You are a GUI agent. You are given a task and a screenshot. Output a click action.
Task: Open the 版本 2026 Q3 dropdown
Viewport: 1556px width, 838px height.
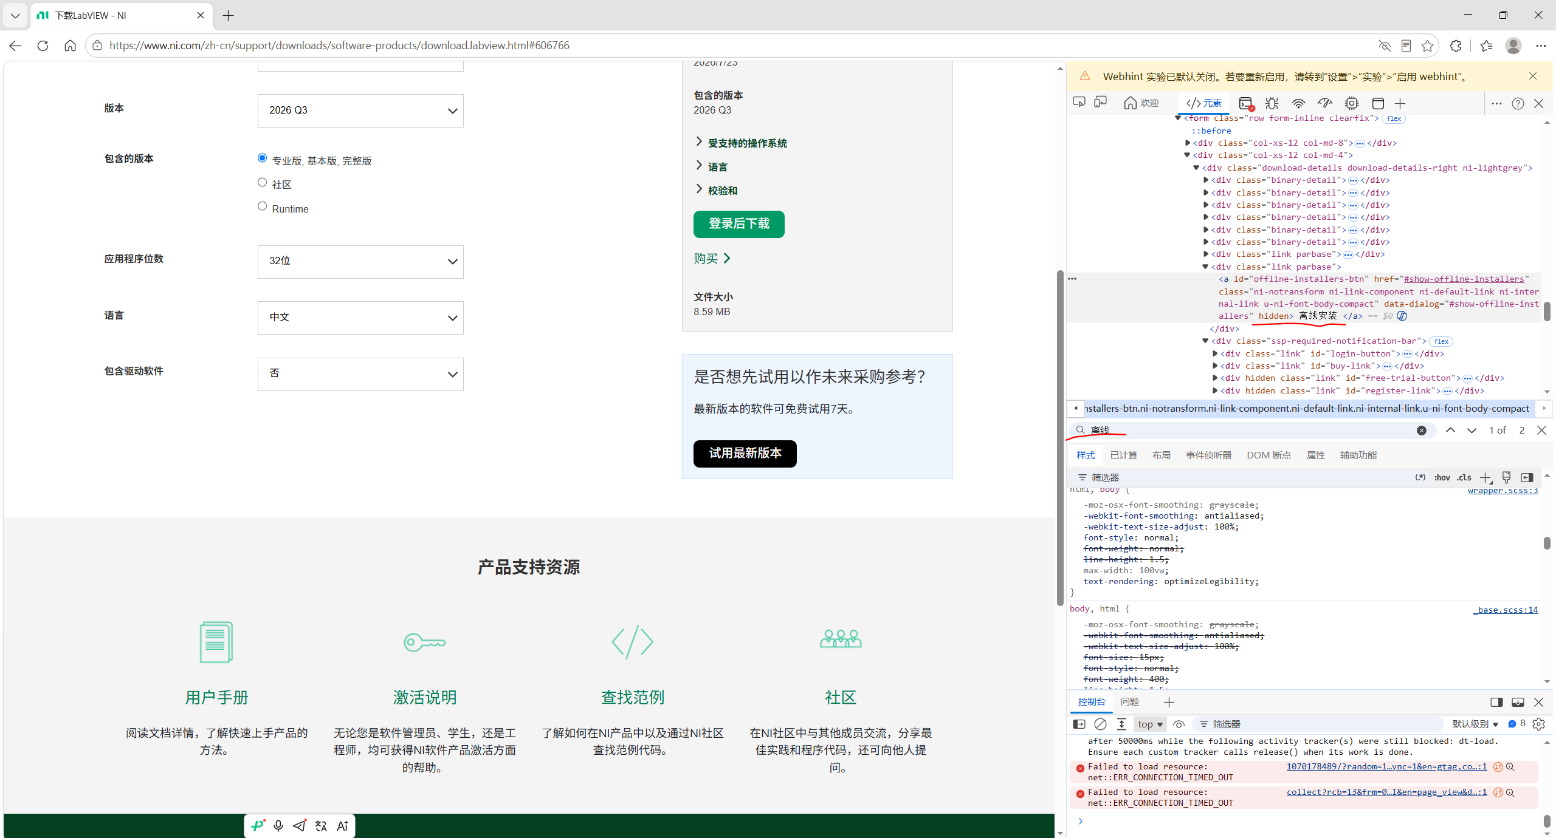[360, 111]
